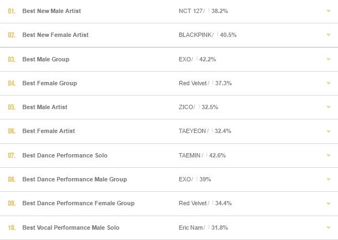Image resolution: width=338 pixels, height=240 pixels.
Task: Expand the Best New Female Artist chevron
Action: [329, 35]
